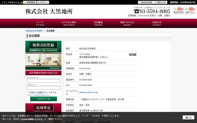
Task: Click the 株式会社大黒地所 商号 value
Action: tap(87, 49)
